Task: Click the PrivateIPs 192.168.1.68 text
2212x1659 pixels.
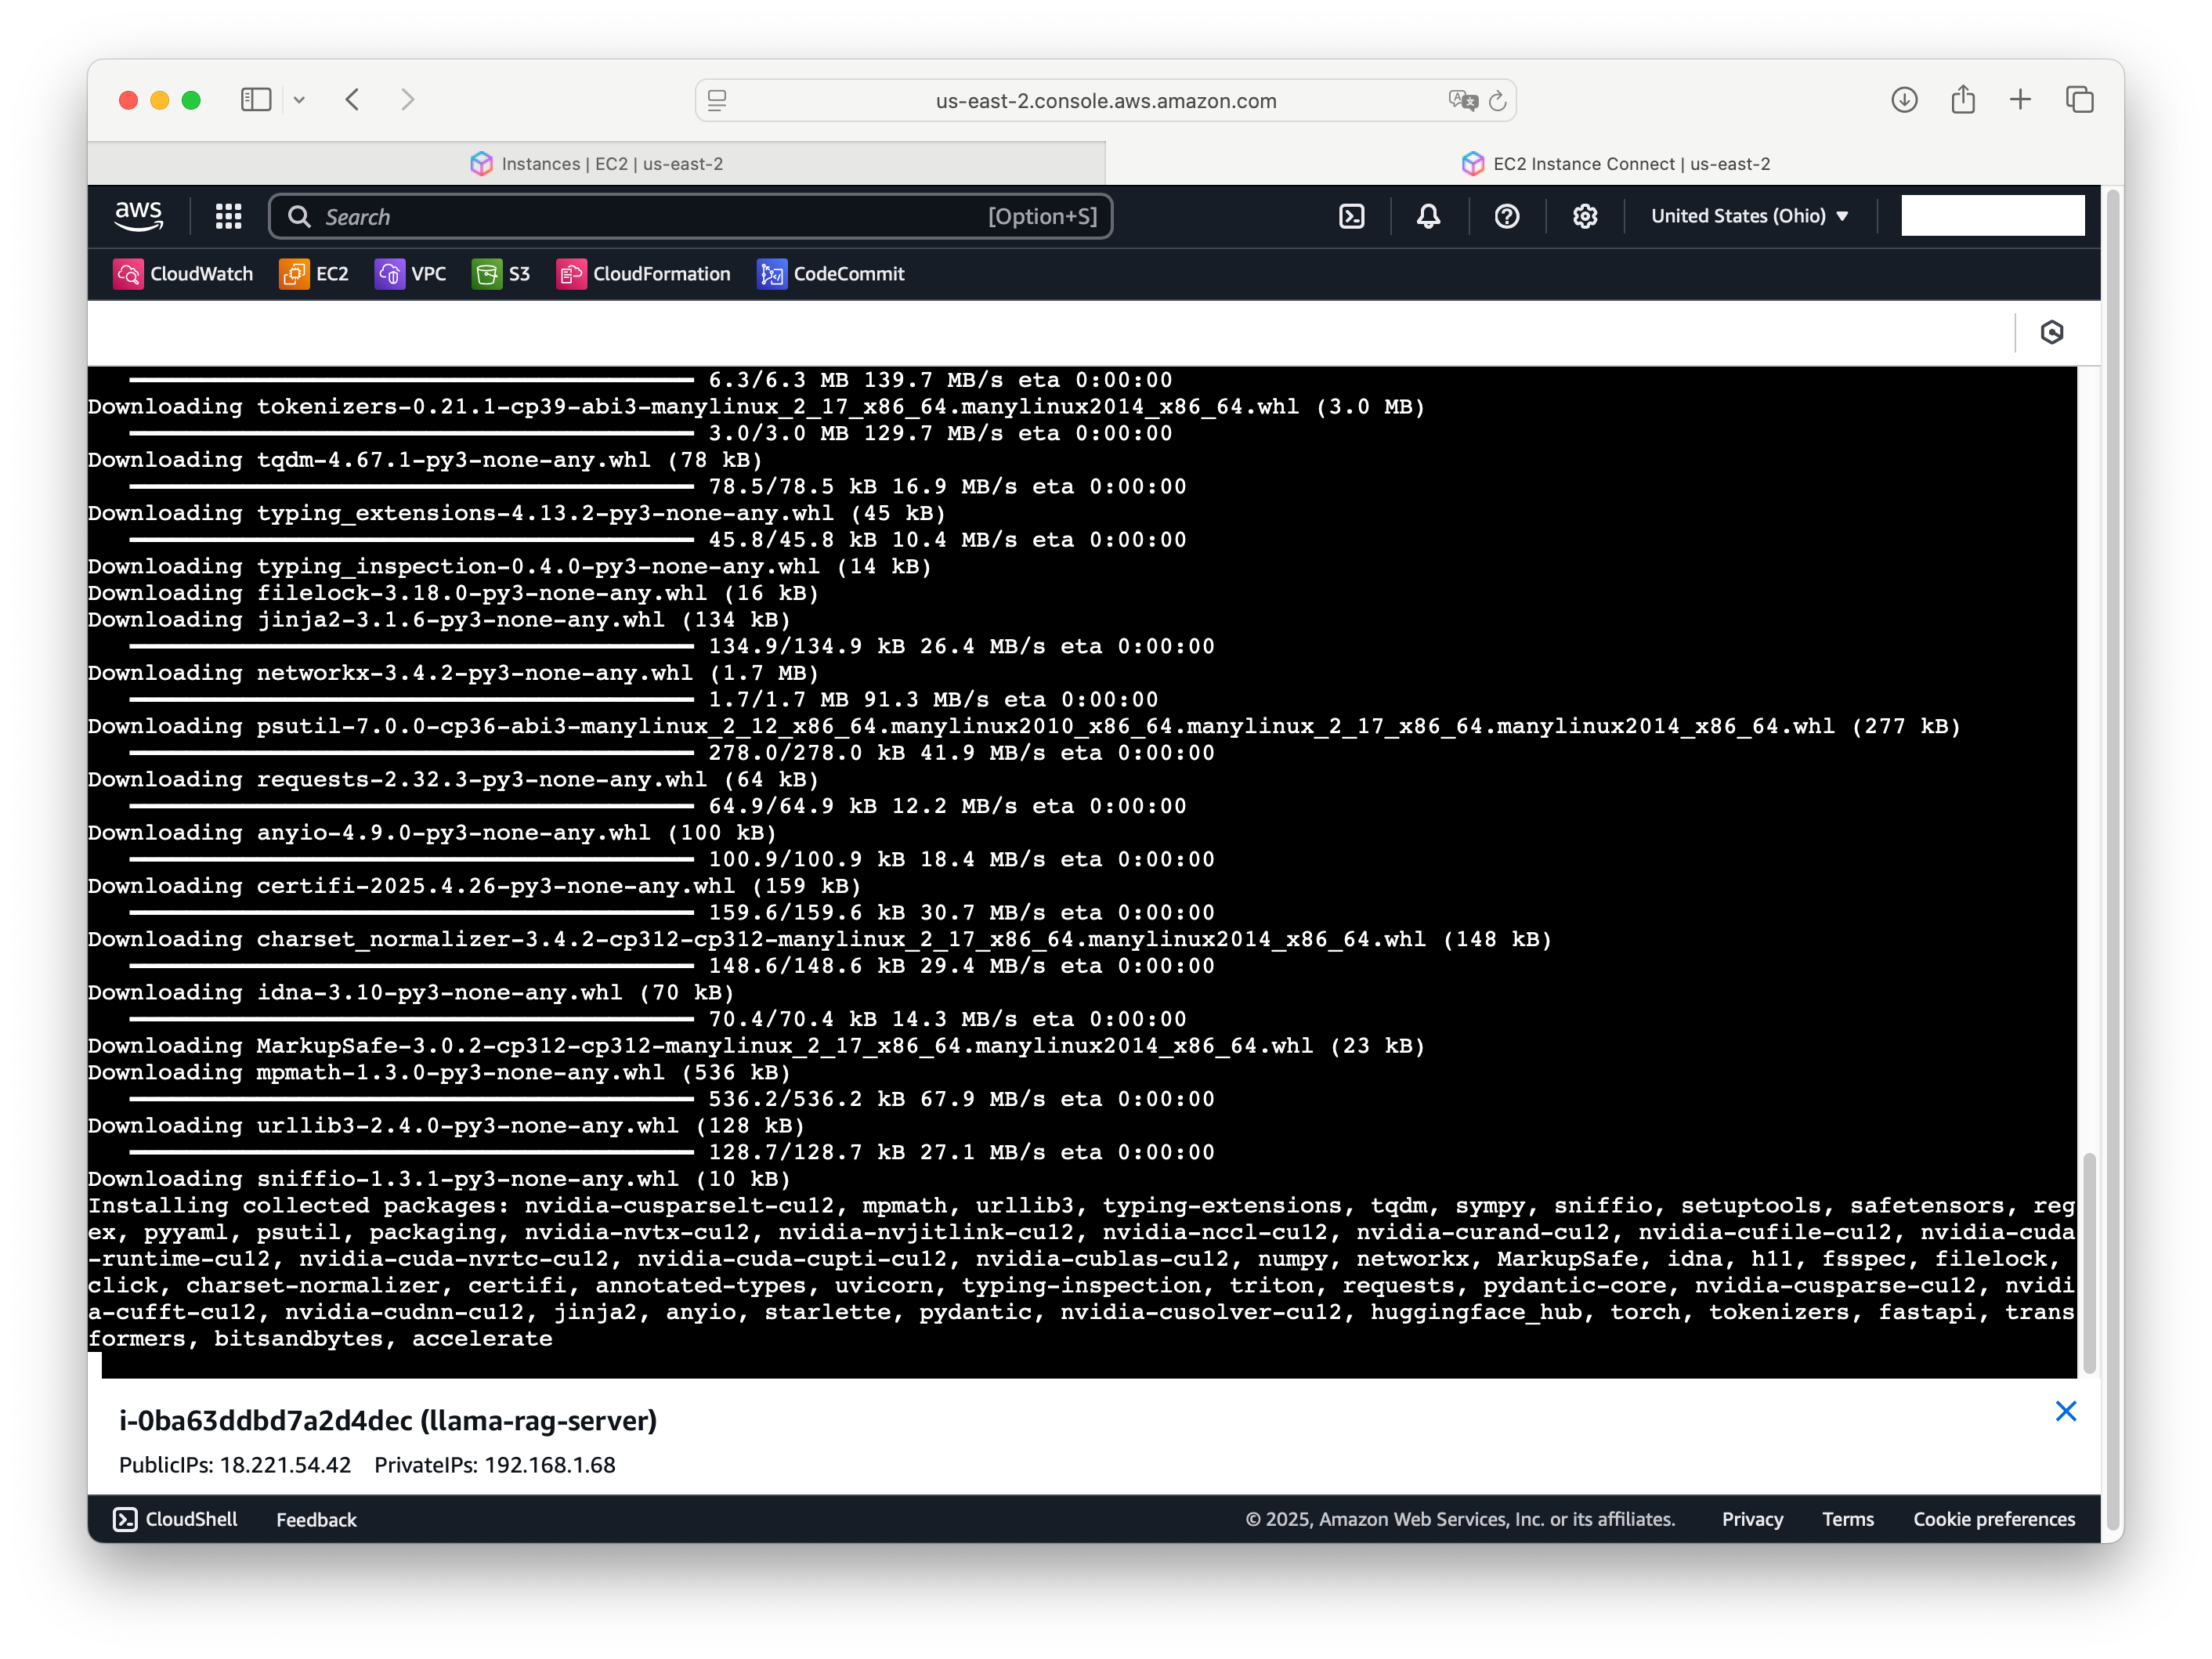Action: pos(495,1465)
